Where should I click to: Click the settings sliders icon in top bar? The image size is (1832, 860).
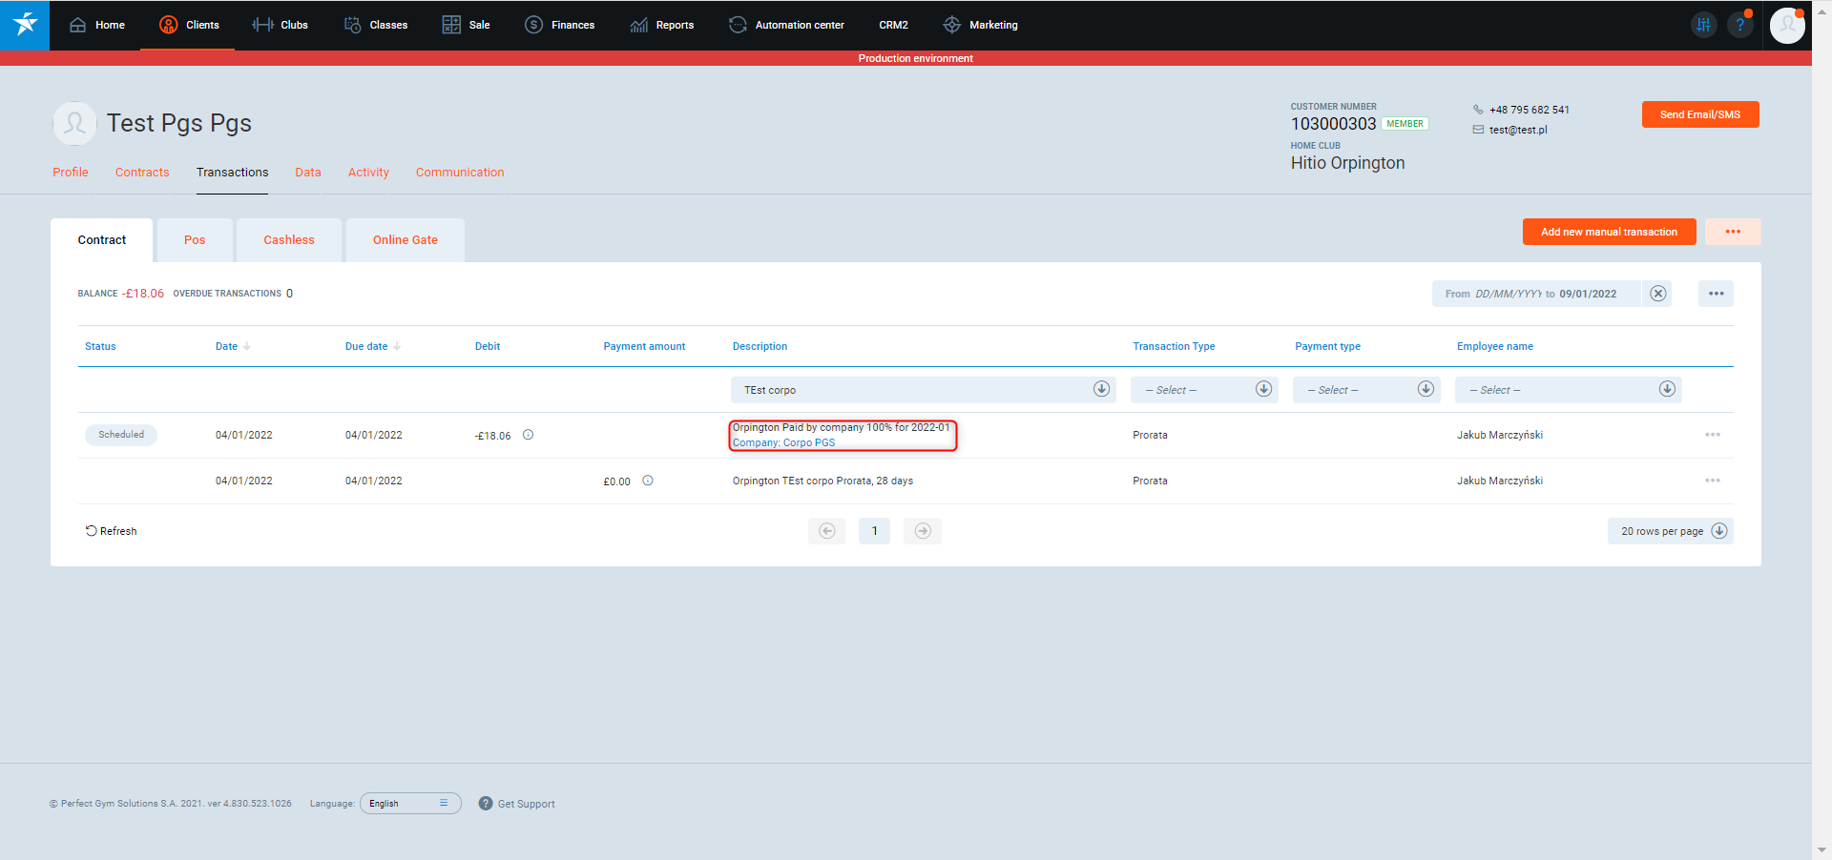point(1703,25)
